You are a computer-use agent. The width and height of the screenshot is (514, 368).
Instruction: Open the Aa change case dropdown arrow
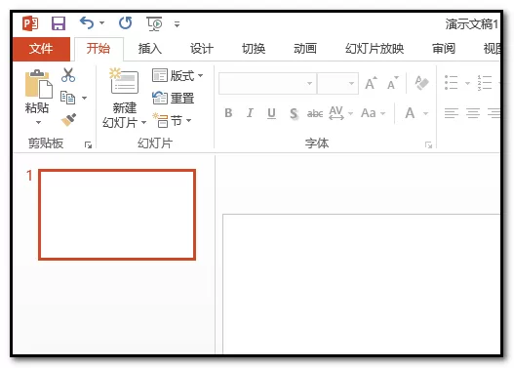382,113
